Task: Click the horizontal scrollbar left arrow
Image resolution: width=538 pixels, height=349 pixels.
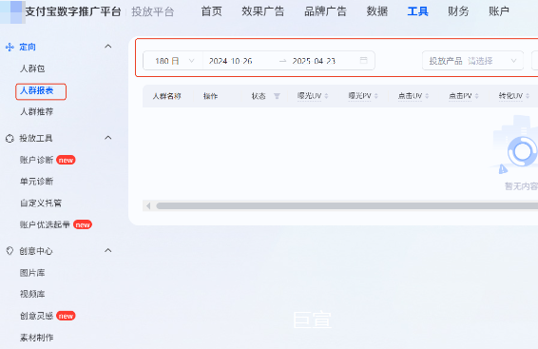Action: pyautogui.click(x=148, y=206)
